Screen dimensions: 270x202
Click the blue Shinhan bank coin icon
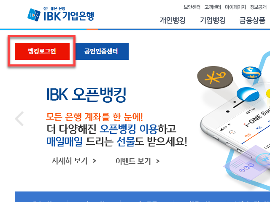pos(251,73)
